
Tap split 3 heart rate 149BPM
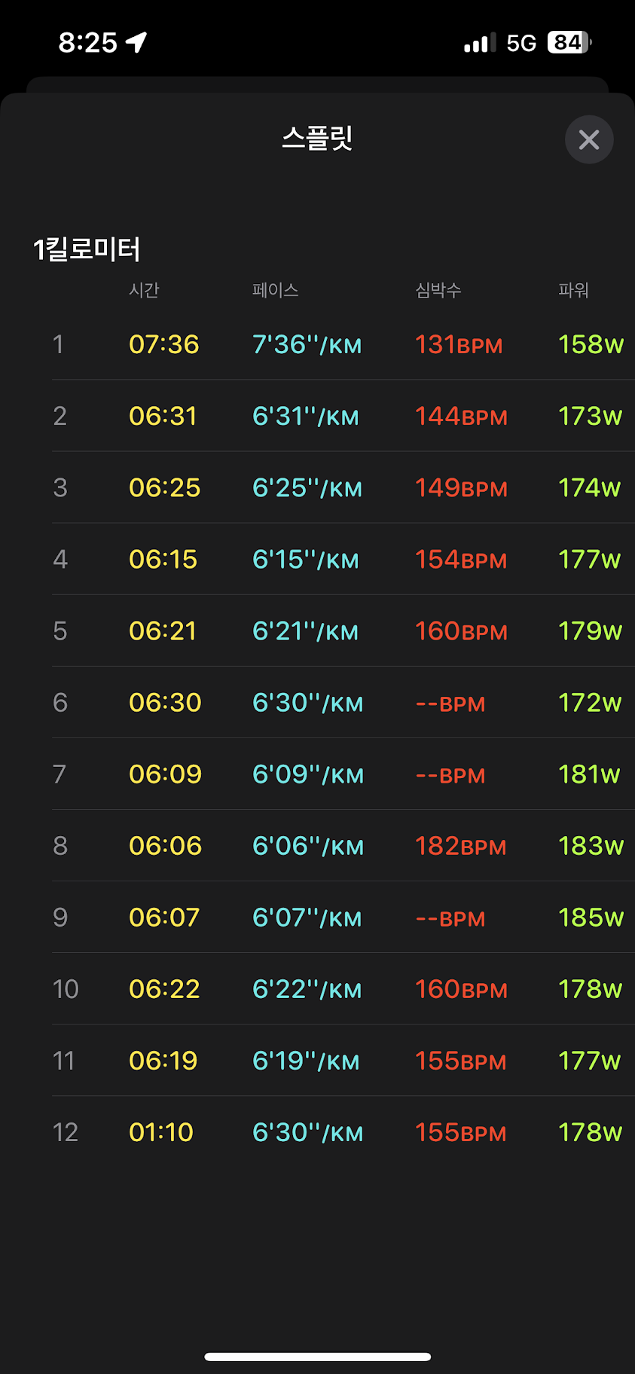point(461,487)
